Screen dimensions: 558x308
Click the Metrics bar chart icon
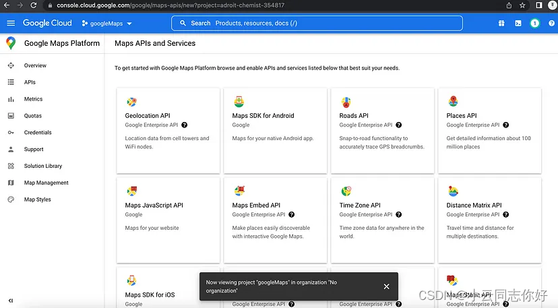click(x=11, y=99)
